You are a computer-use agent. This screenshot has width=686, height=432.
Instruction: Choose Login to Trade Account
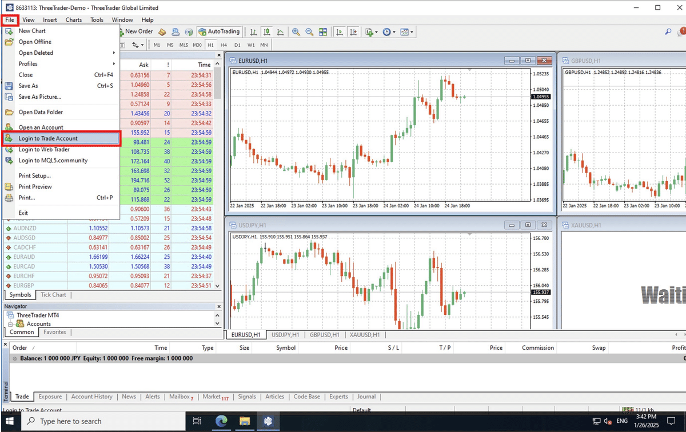point(61,138)
